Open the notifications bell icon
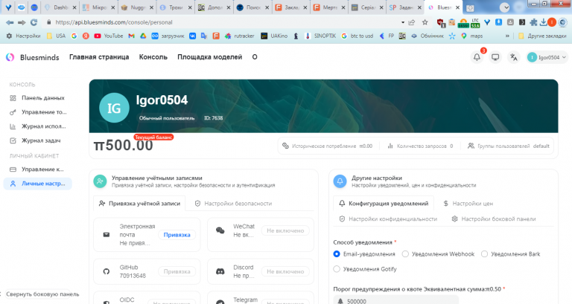Image resolution: width=572 pixels, height=304 pixels. tap(477, 57)
